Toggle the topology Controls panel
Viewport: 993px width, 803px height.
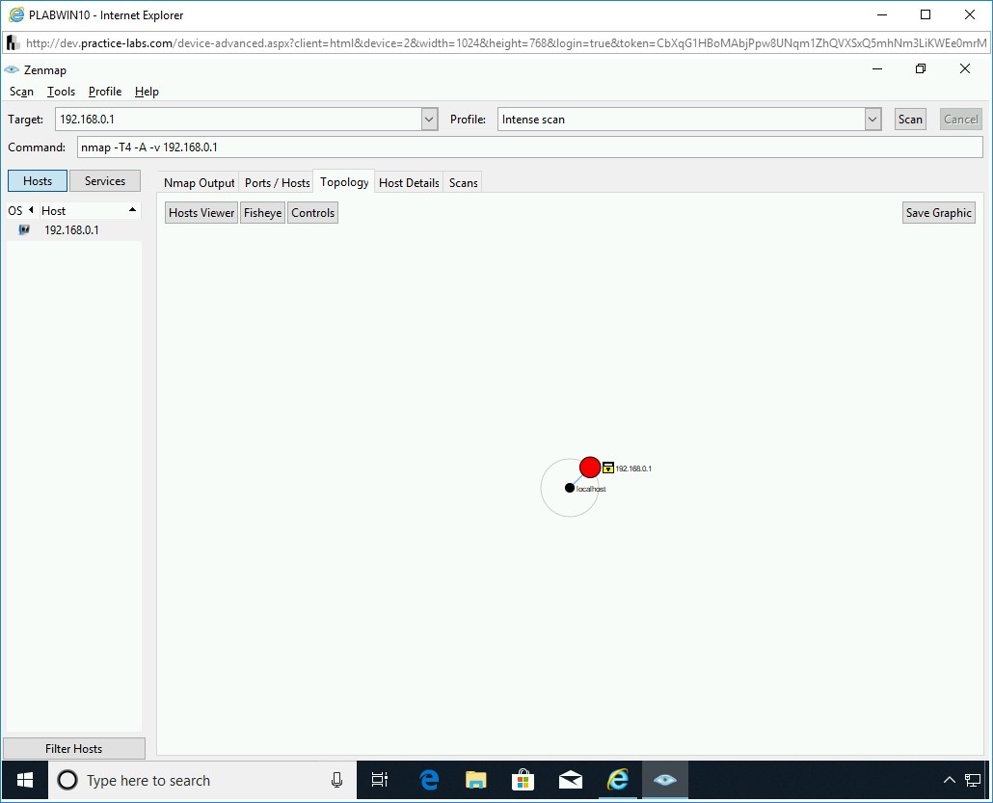[x=312, y=212]
